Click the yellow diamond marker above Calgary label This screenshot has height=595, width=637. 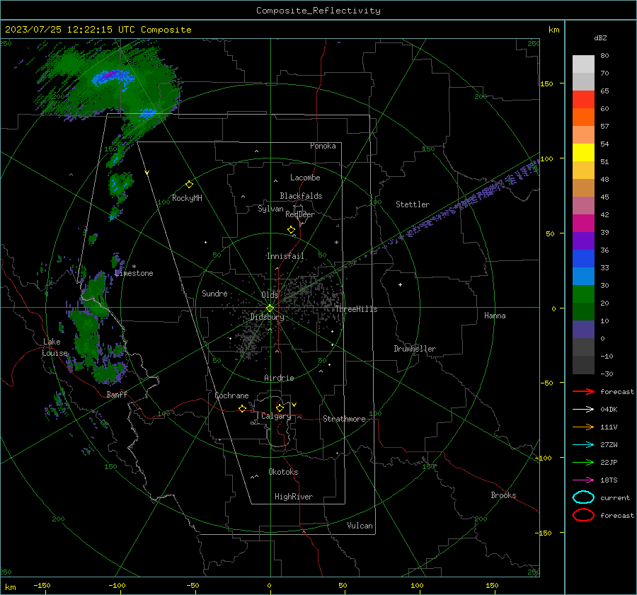click(280, 408)
